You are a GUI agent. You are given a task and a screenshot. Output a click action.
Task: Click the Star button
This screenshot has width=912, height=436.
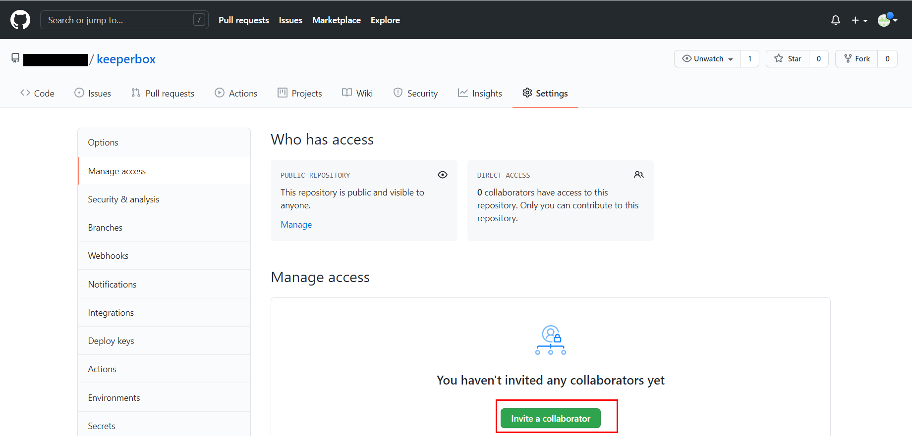788,58
